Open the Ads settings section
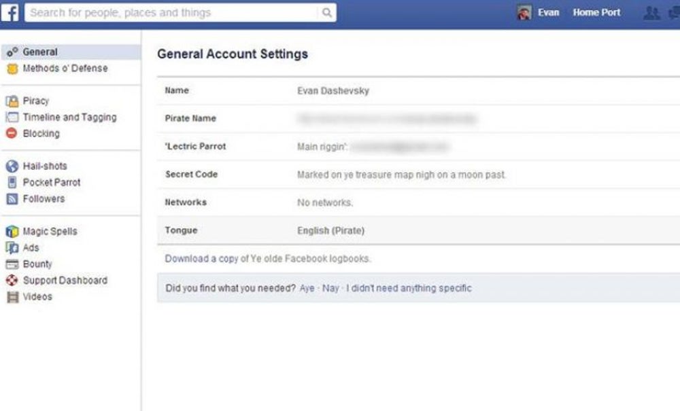 (31, 248)
